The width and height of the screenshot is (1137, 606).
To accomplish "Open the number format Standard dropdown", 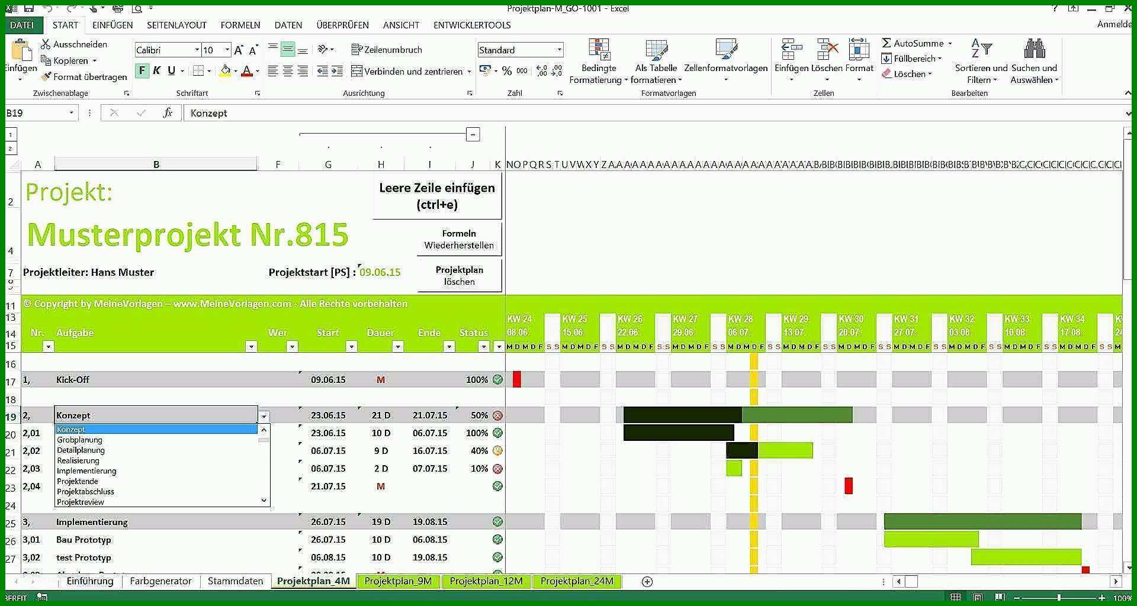I will pyautogui.click(x=559, y=50).
